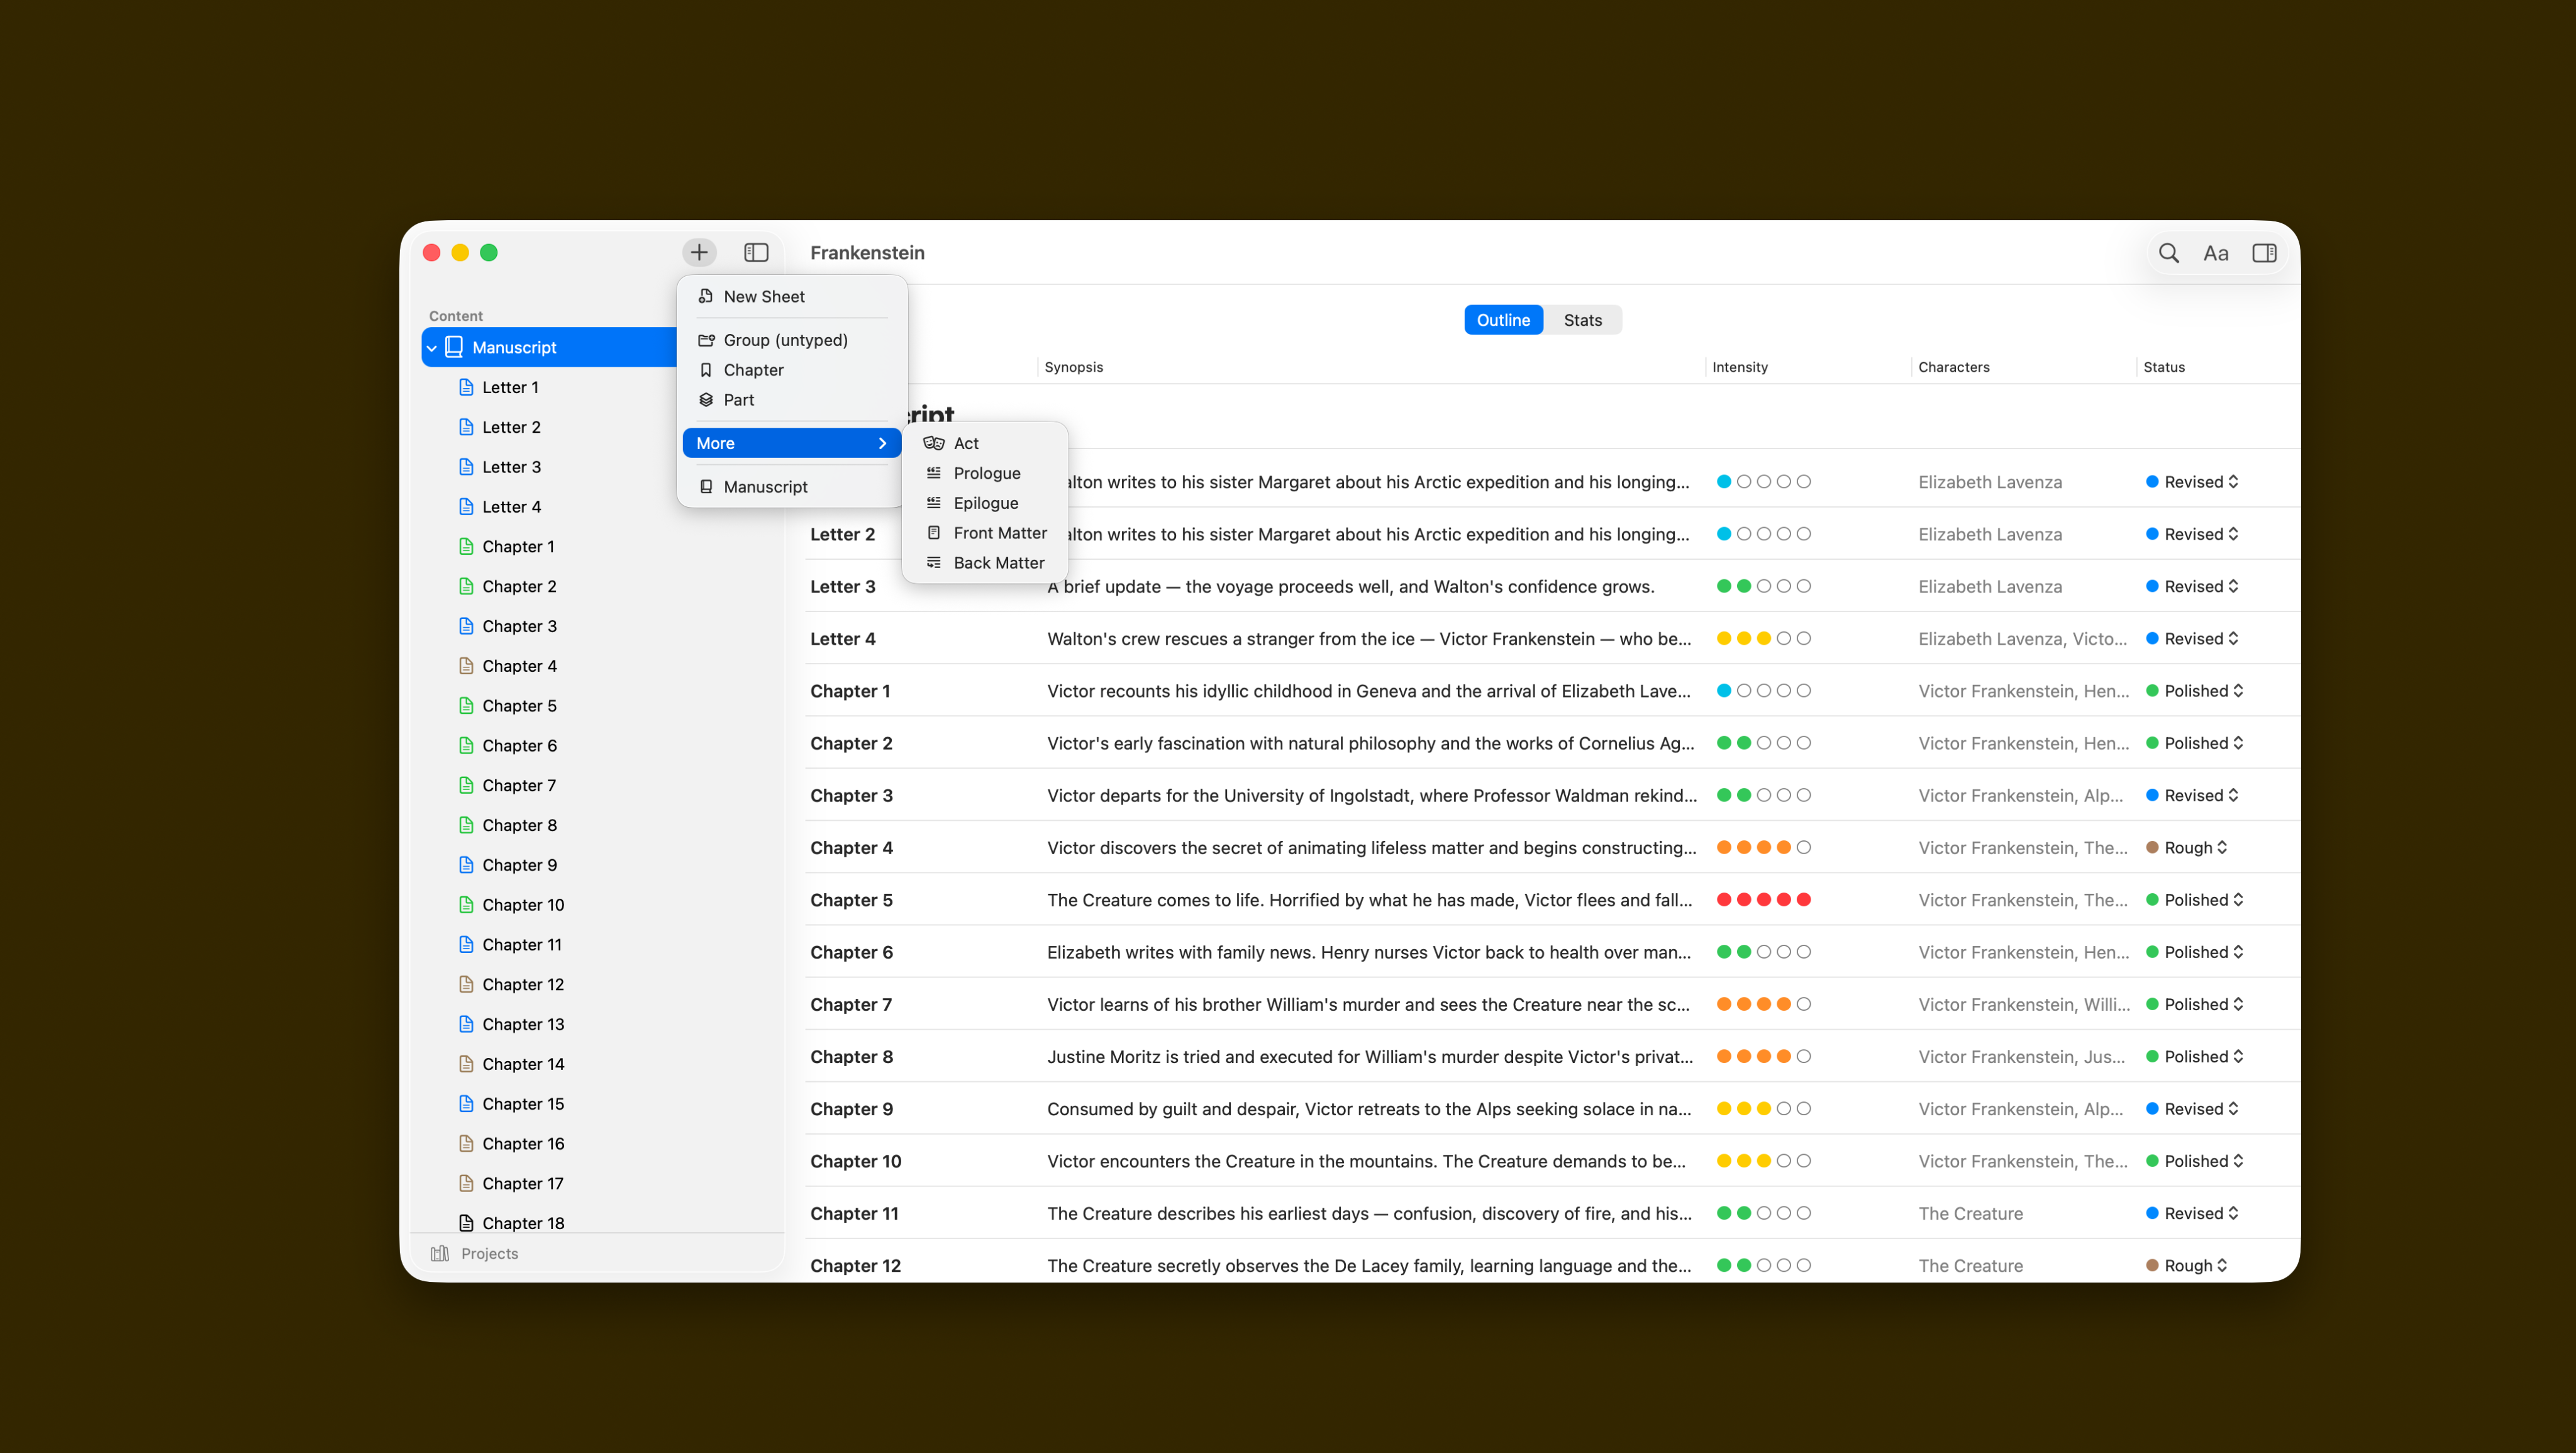Click the Letter 3 sheet icon in sidebar
2576x1453 pixels.
pyautogui.click(x=466, y=467)
